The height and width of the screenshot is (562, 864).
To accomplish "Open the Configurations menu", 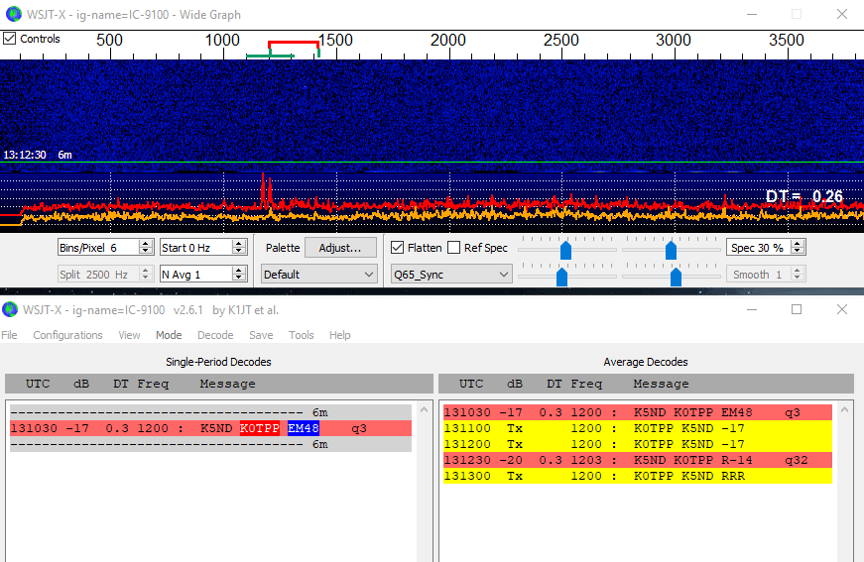I will [67, 335].
